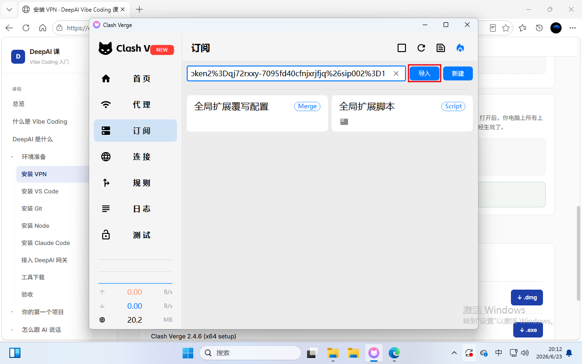Show hidden system tray icons
This screenshot has width=582, height=364.
tap(454, 353)
